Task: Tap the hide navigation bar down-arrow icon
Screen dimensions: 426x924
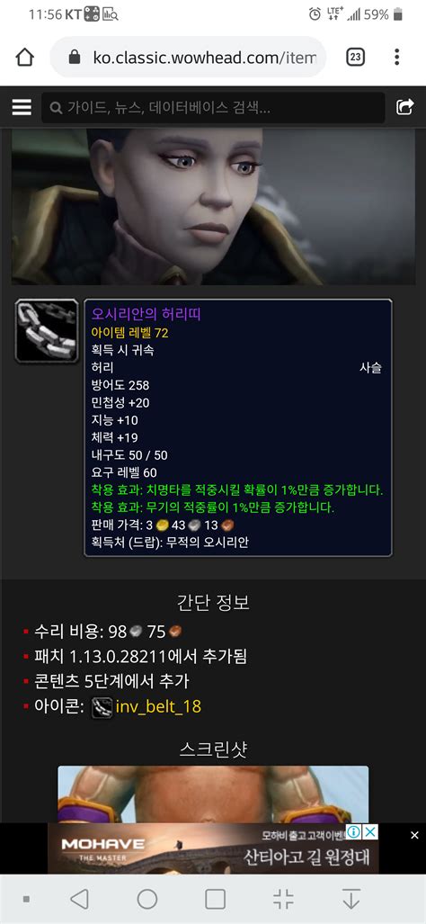Action: [351, 899]
